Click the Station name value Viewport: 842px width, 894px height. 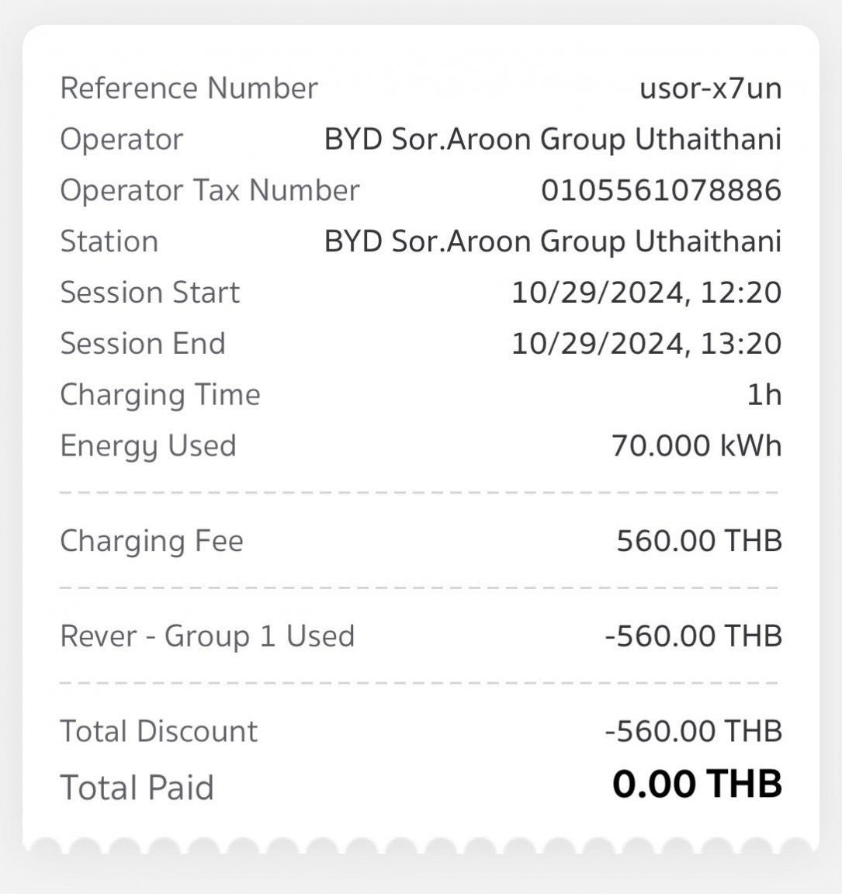(x=553, y=242)
